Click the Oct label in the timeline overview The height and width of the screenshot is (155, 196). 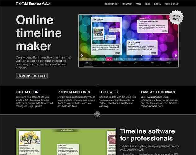tap(120, 62)
